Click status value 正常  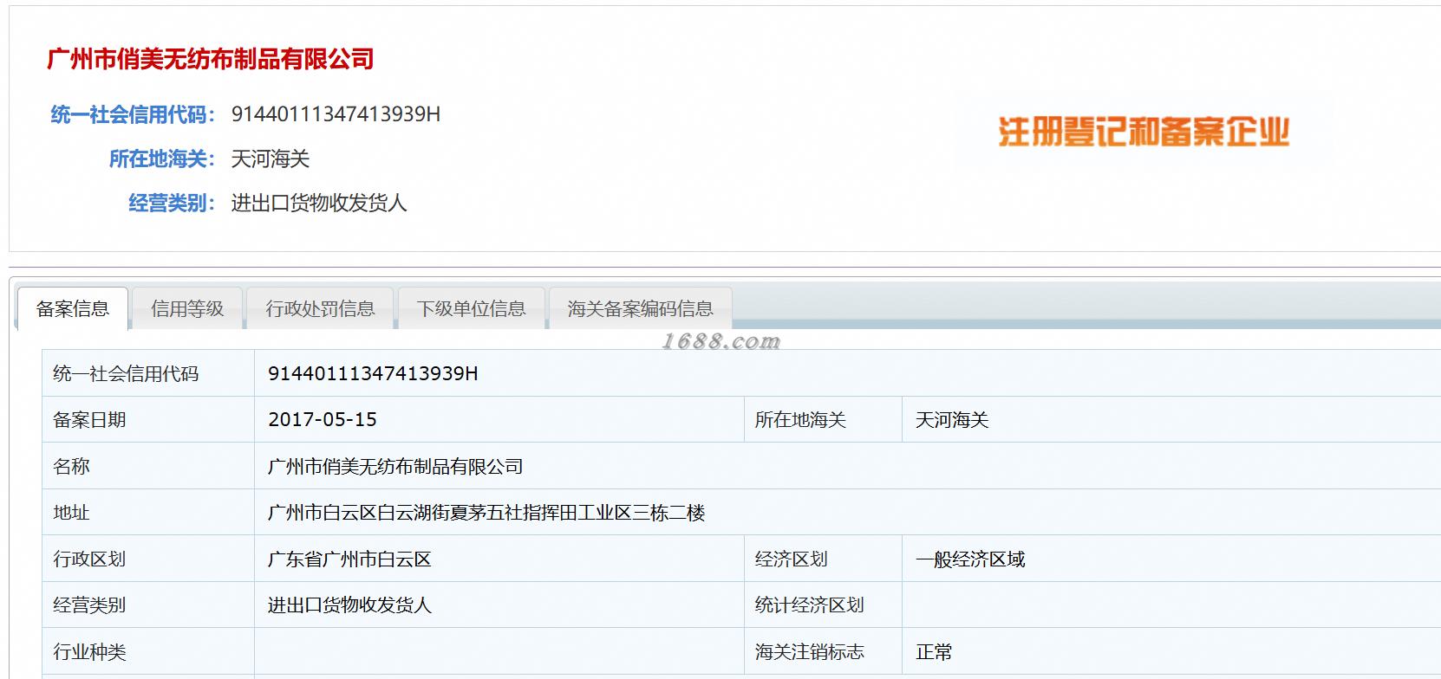(934, 652)
